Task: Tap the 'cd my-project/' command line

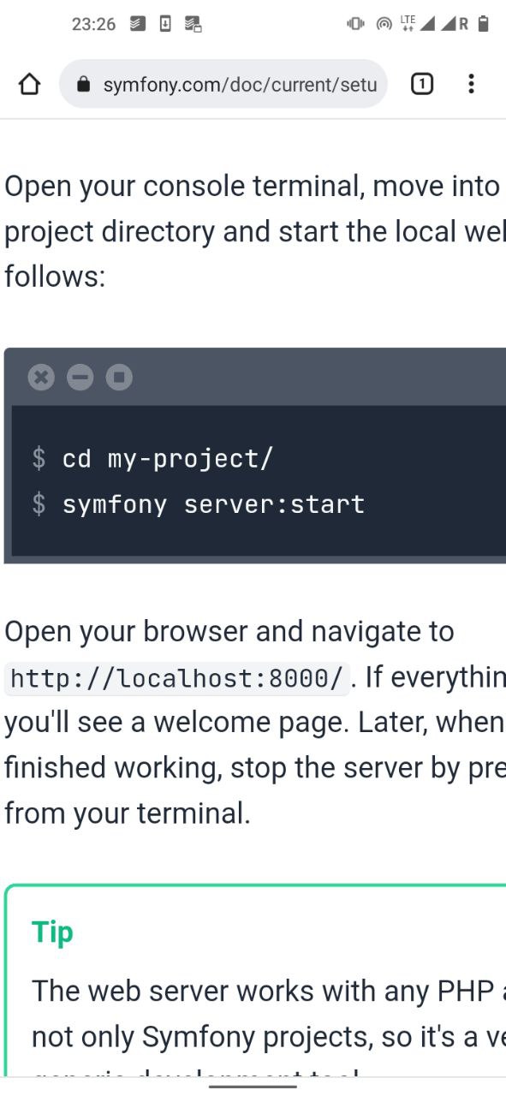Action: coord(152,459)
